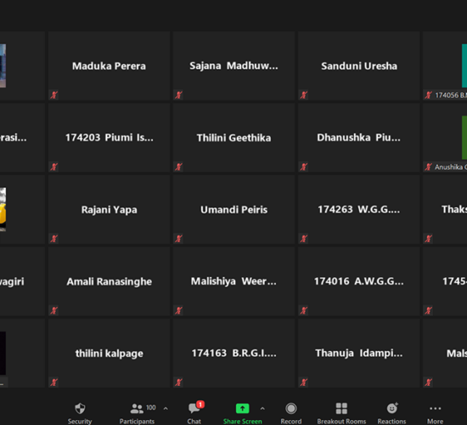
Task: Open the Participants panel icon
Action: (137, 408)
